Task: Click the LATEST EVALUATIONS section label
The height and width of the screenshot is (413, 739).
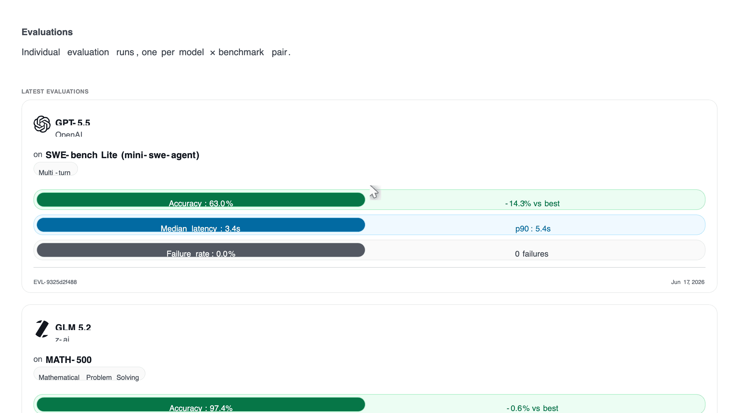Action: pyautogui.click(x=55, y=92)
